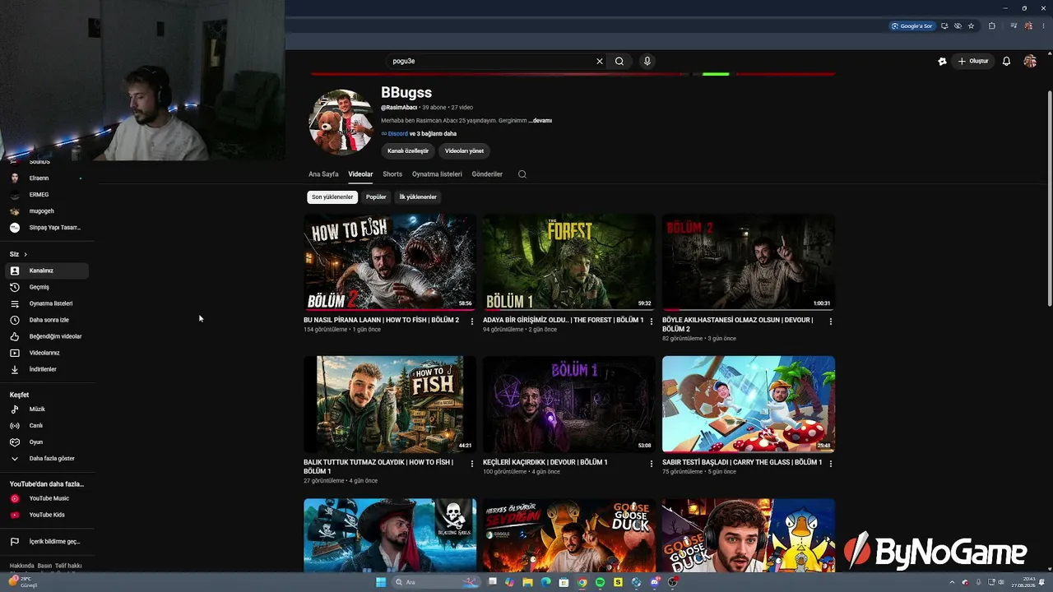
Task: Click the Kanalı özelleştir button
Action: [x=408, y=151]
